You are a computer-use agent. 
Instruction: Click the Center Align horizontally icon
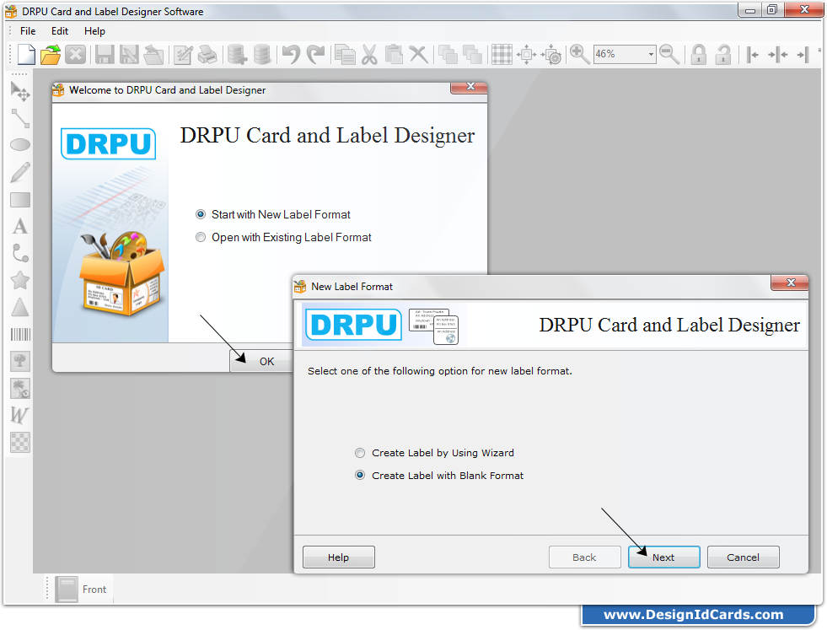pos(777,54)
